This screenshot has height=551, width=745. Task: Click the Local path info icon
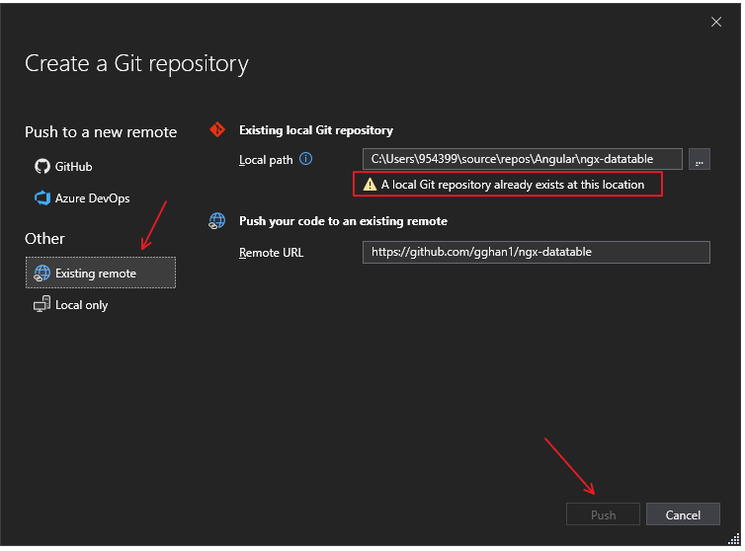(x=306, y=159)
